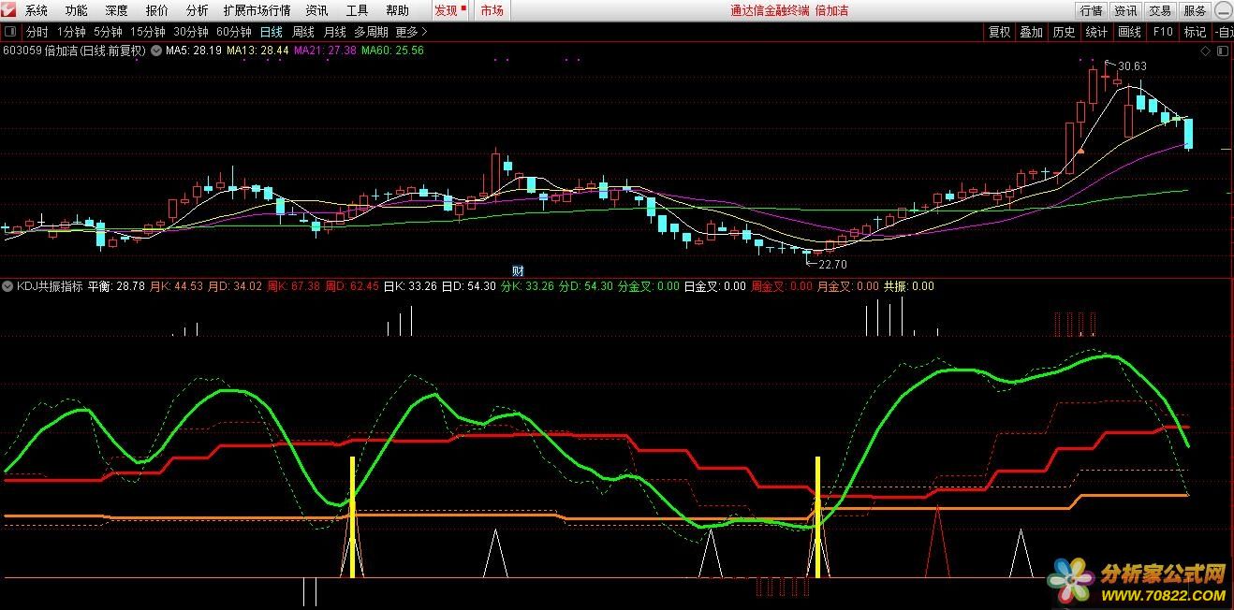Toggle 复权 price adjustment
The width and height of the screenshot is (1234, 610).
[999, 32]
